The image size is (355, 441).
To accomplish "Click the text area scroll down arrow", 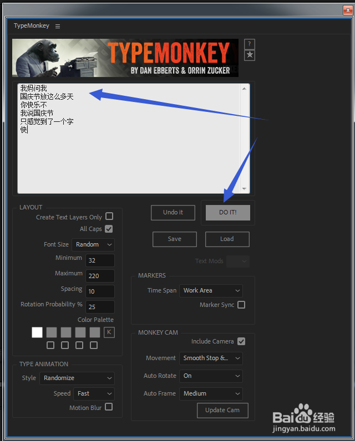I will 244,189.
